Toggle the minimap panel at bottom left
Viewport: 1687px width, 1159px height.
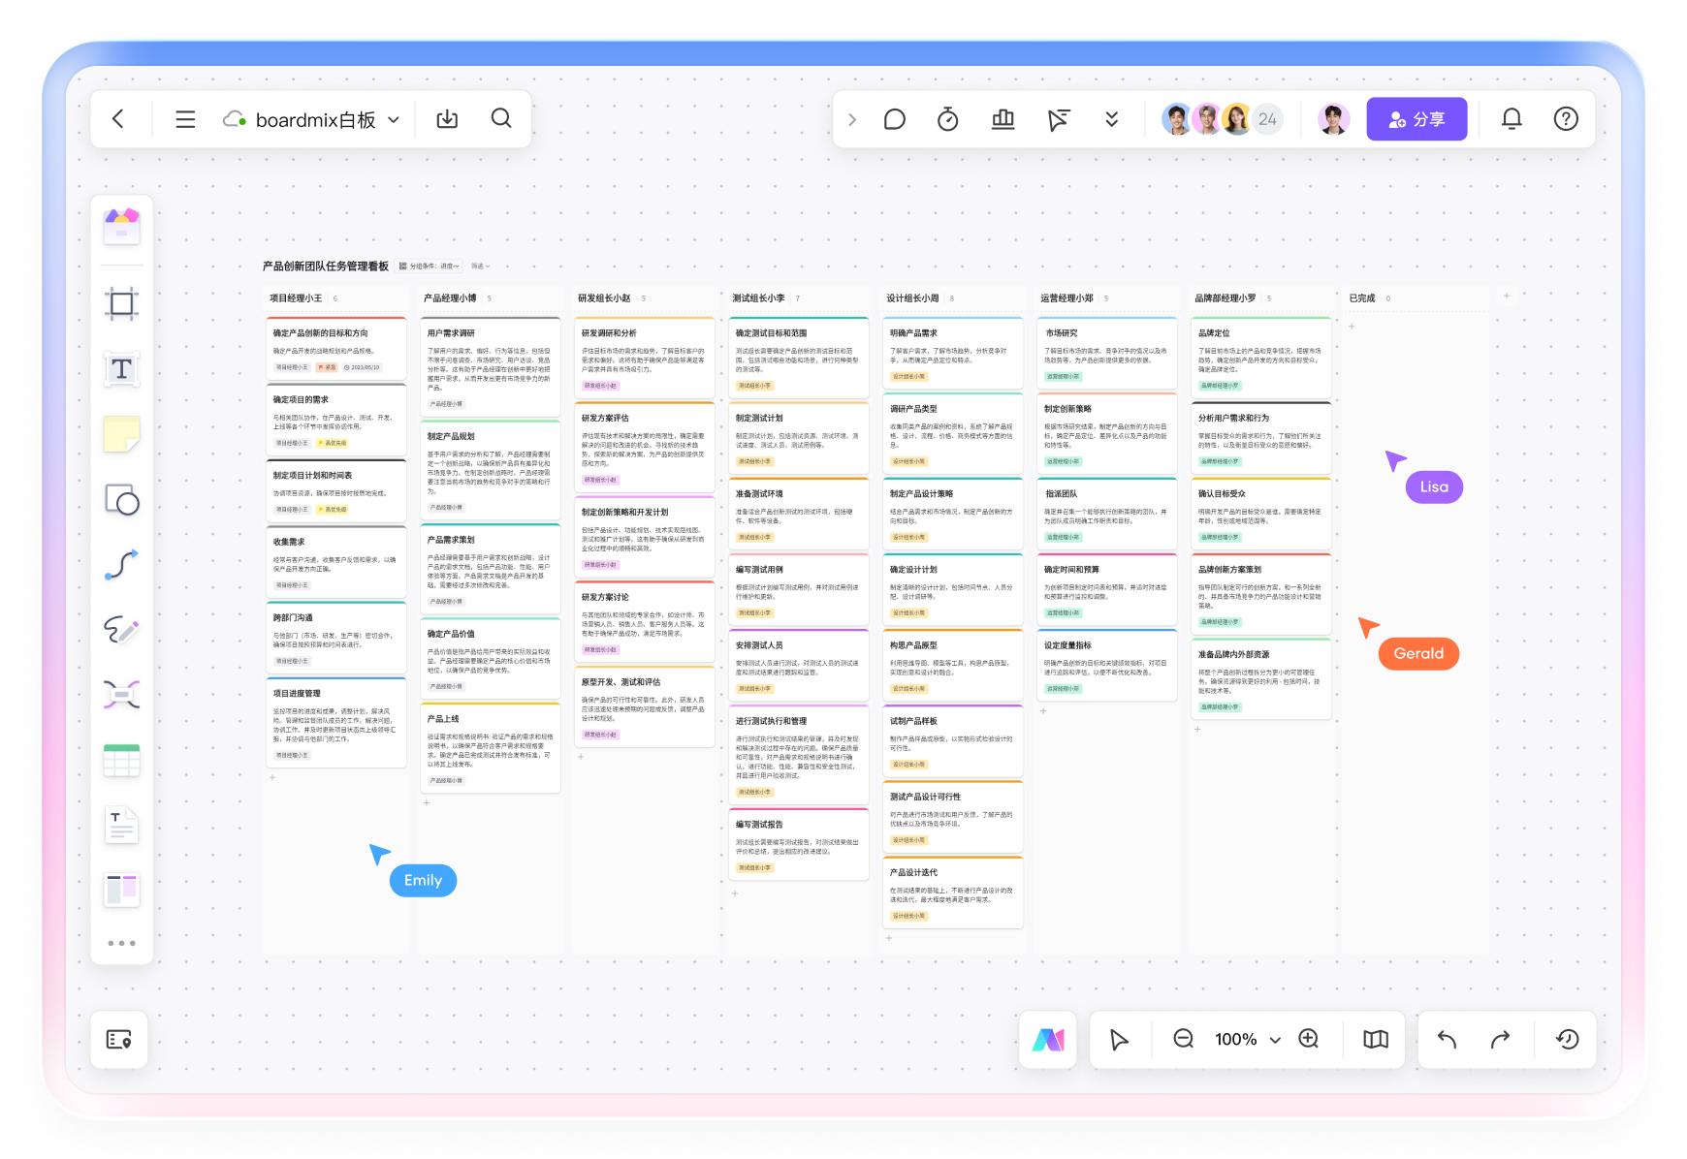pyautogui.click(x=119, y=1039)
